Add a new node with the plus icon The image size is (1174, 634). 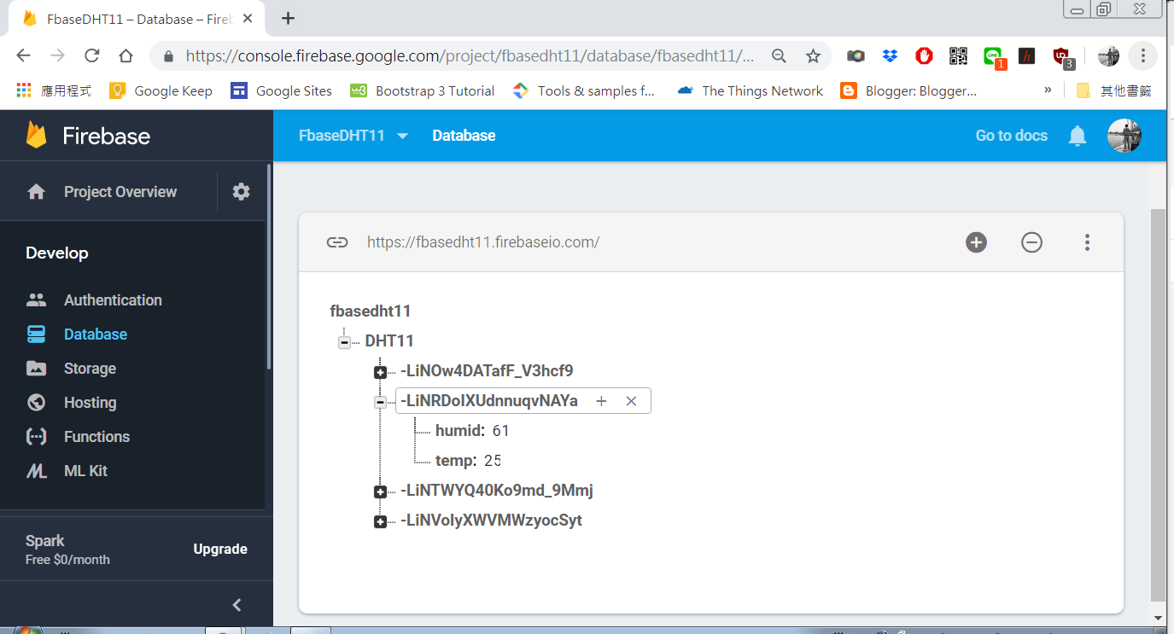pyautogui.click(x=976, y=242)
